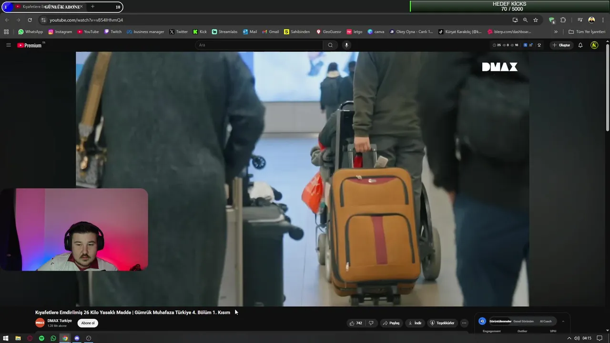Open Chrome profile avatar
The image size is (610, 343).
tap(591, 20)
